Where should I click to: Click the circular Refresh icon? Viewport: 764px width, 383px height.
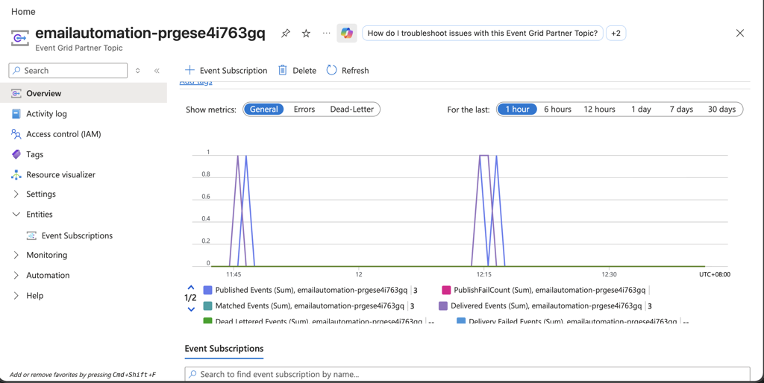pos(331,70)
